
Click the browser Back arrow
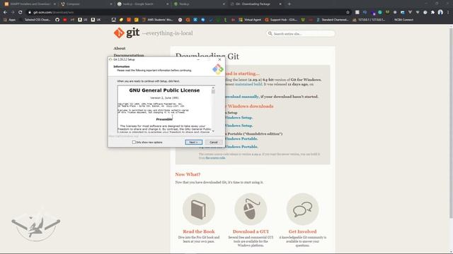tap(5, 13)
